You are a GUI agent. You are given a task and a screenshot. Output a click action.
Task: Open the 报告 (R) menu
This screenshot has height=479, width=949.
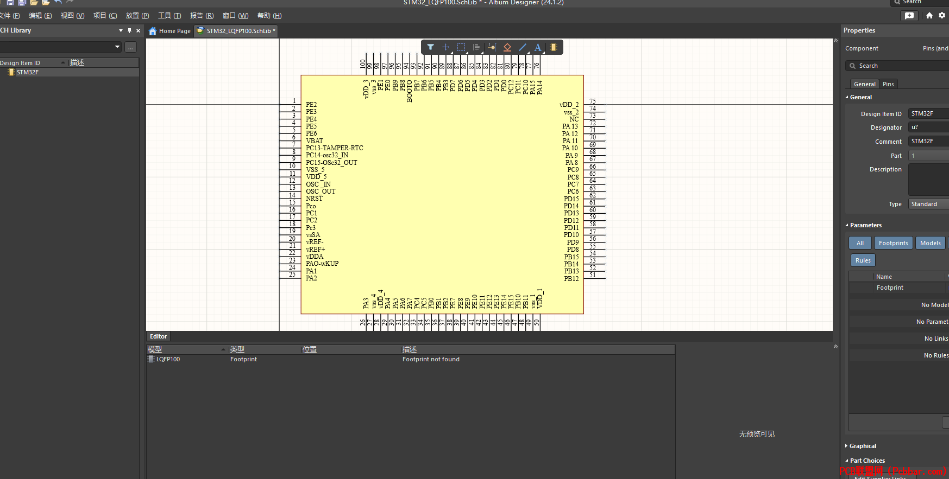[202, 16]
